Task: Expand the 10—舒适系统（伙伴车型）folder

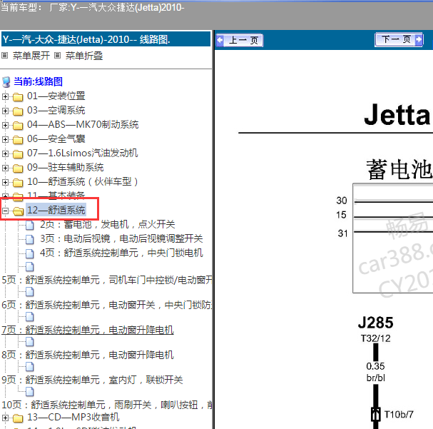Action: coord(5,182)
